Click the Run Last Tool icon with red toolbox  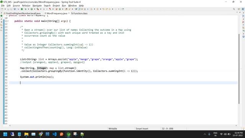(x=38, y=9)
